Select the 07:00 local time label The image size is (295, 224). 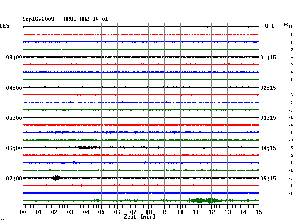[x=14, y=178]
